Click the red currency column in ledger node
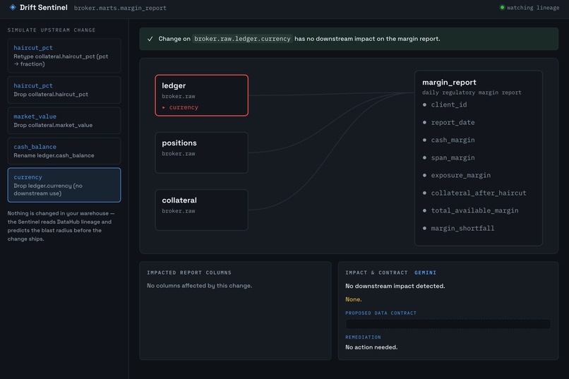Viewport: 569px width, 379px height. click(x=184, y=107)
